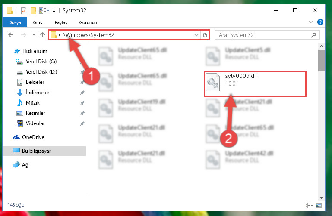Expand the address bar history dropdown
Screen dimensions: 332x216
tap(196, 35)
